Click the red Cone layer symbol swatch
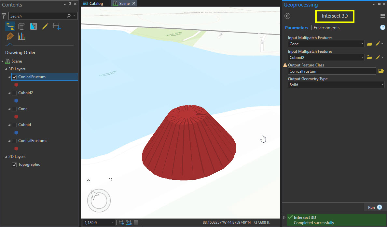Viewport: 387px width, 227px height. [16, 117]
